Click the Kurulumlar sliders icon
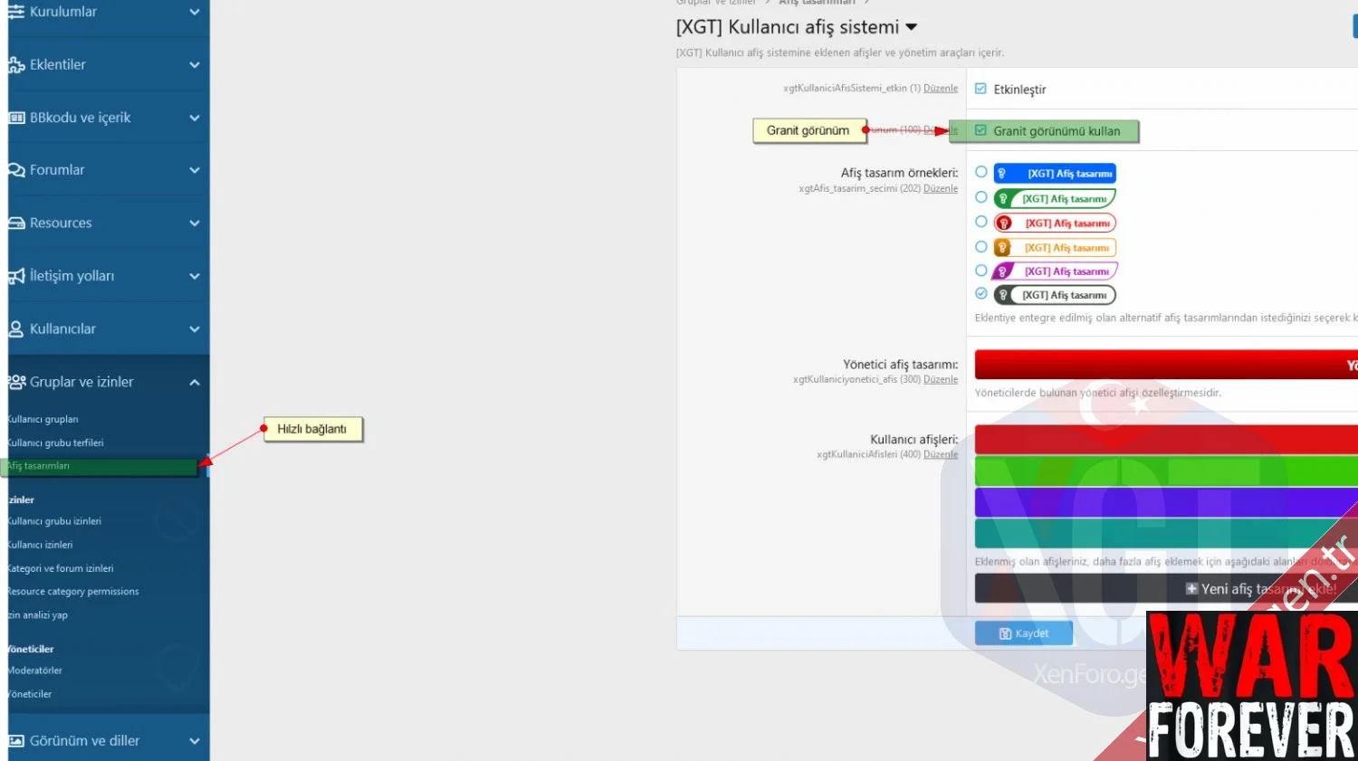 point(16,12)
